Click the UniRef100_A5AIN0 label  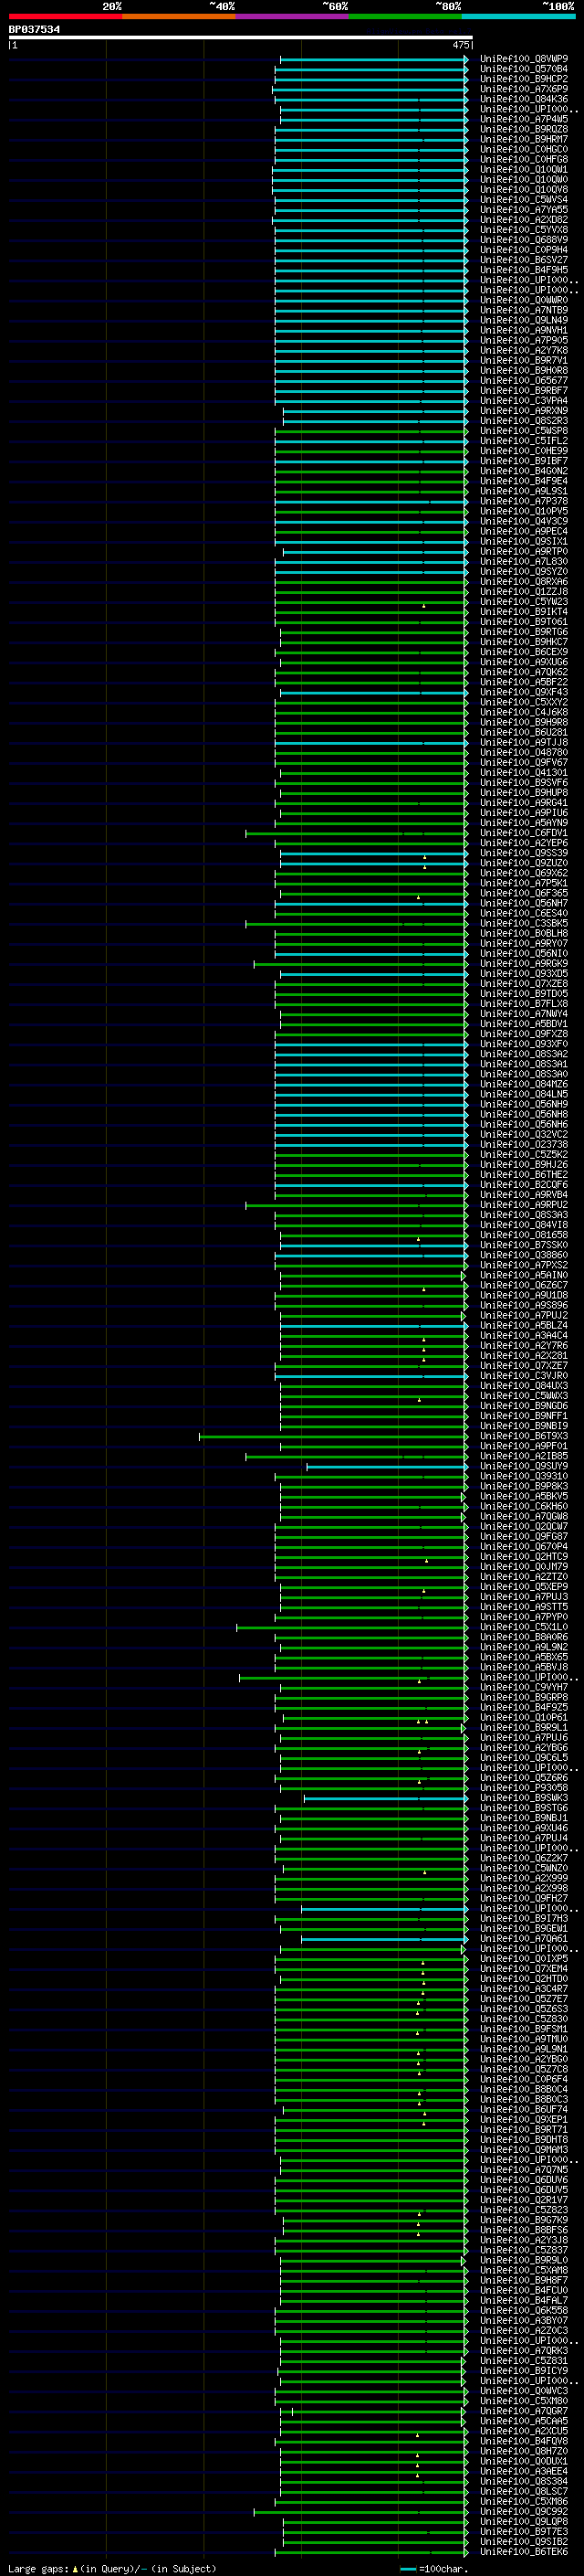(523, 1275)
